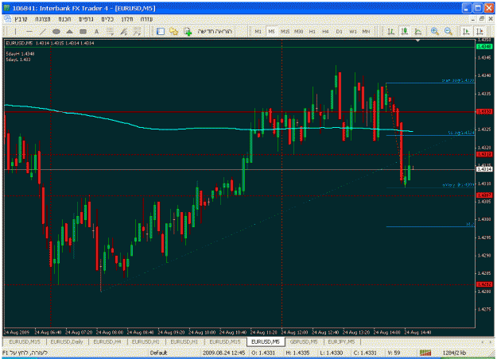Click the H: 1.4335 status bar value
This screenshot has height=359, width=497.
pyautogui.click(x=297, y=353)
